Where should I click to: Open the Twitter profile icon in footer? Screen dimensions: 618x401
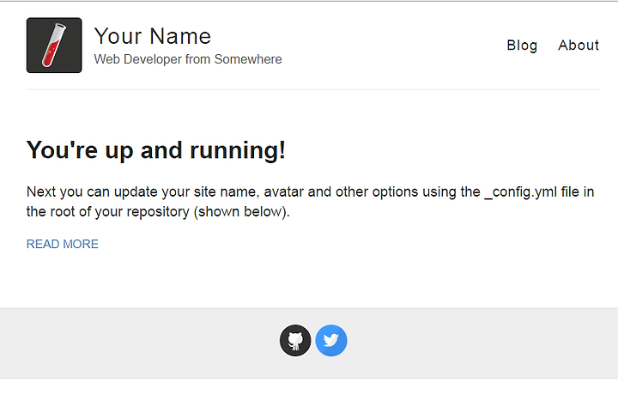tap(331, 340)
